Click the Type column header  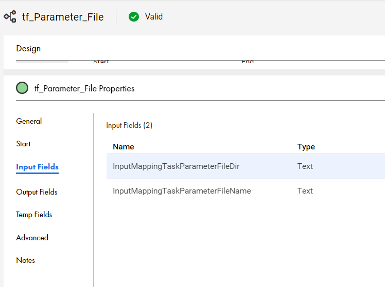(x=306, y=147)
